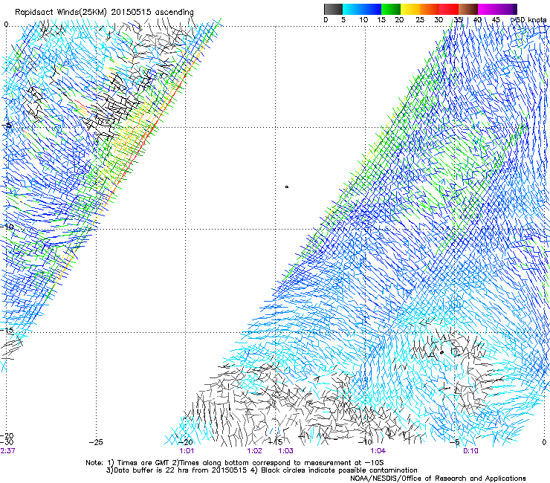The image size is (550, 483).
Task: Click the '-10' latitude label on left axis
Action: [7, 227]
